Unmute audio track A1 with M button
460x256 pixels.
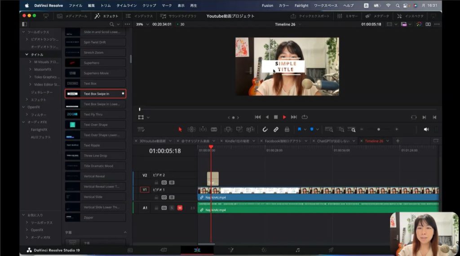180,208
